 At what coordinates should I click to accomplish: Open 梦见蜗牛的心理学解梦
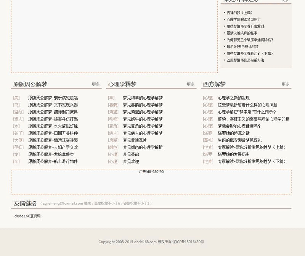point(143,119)
